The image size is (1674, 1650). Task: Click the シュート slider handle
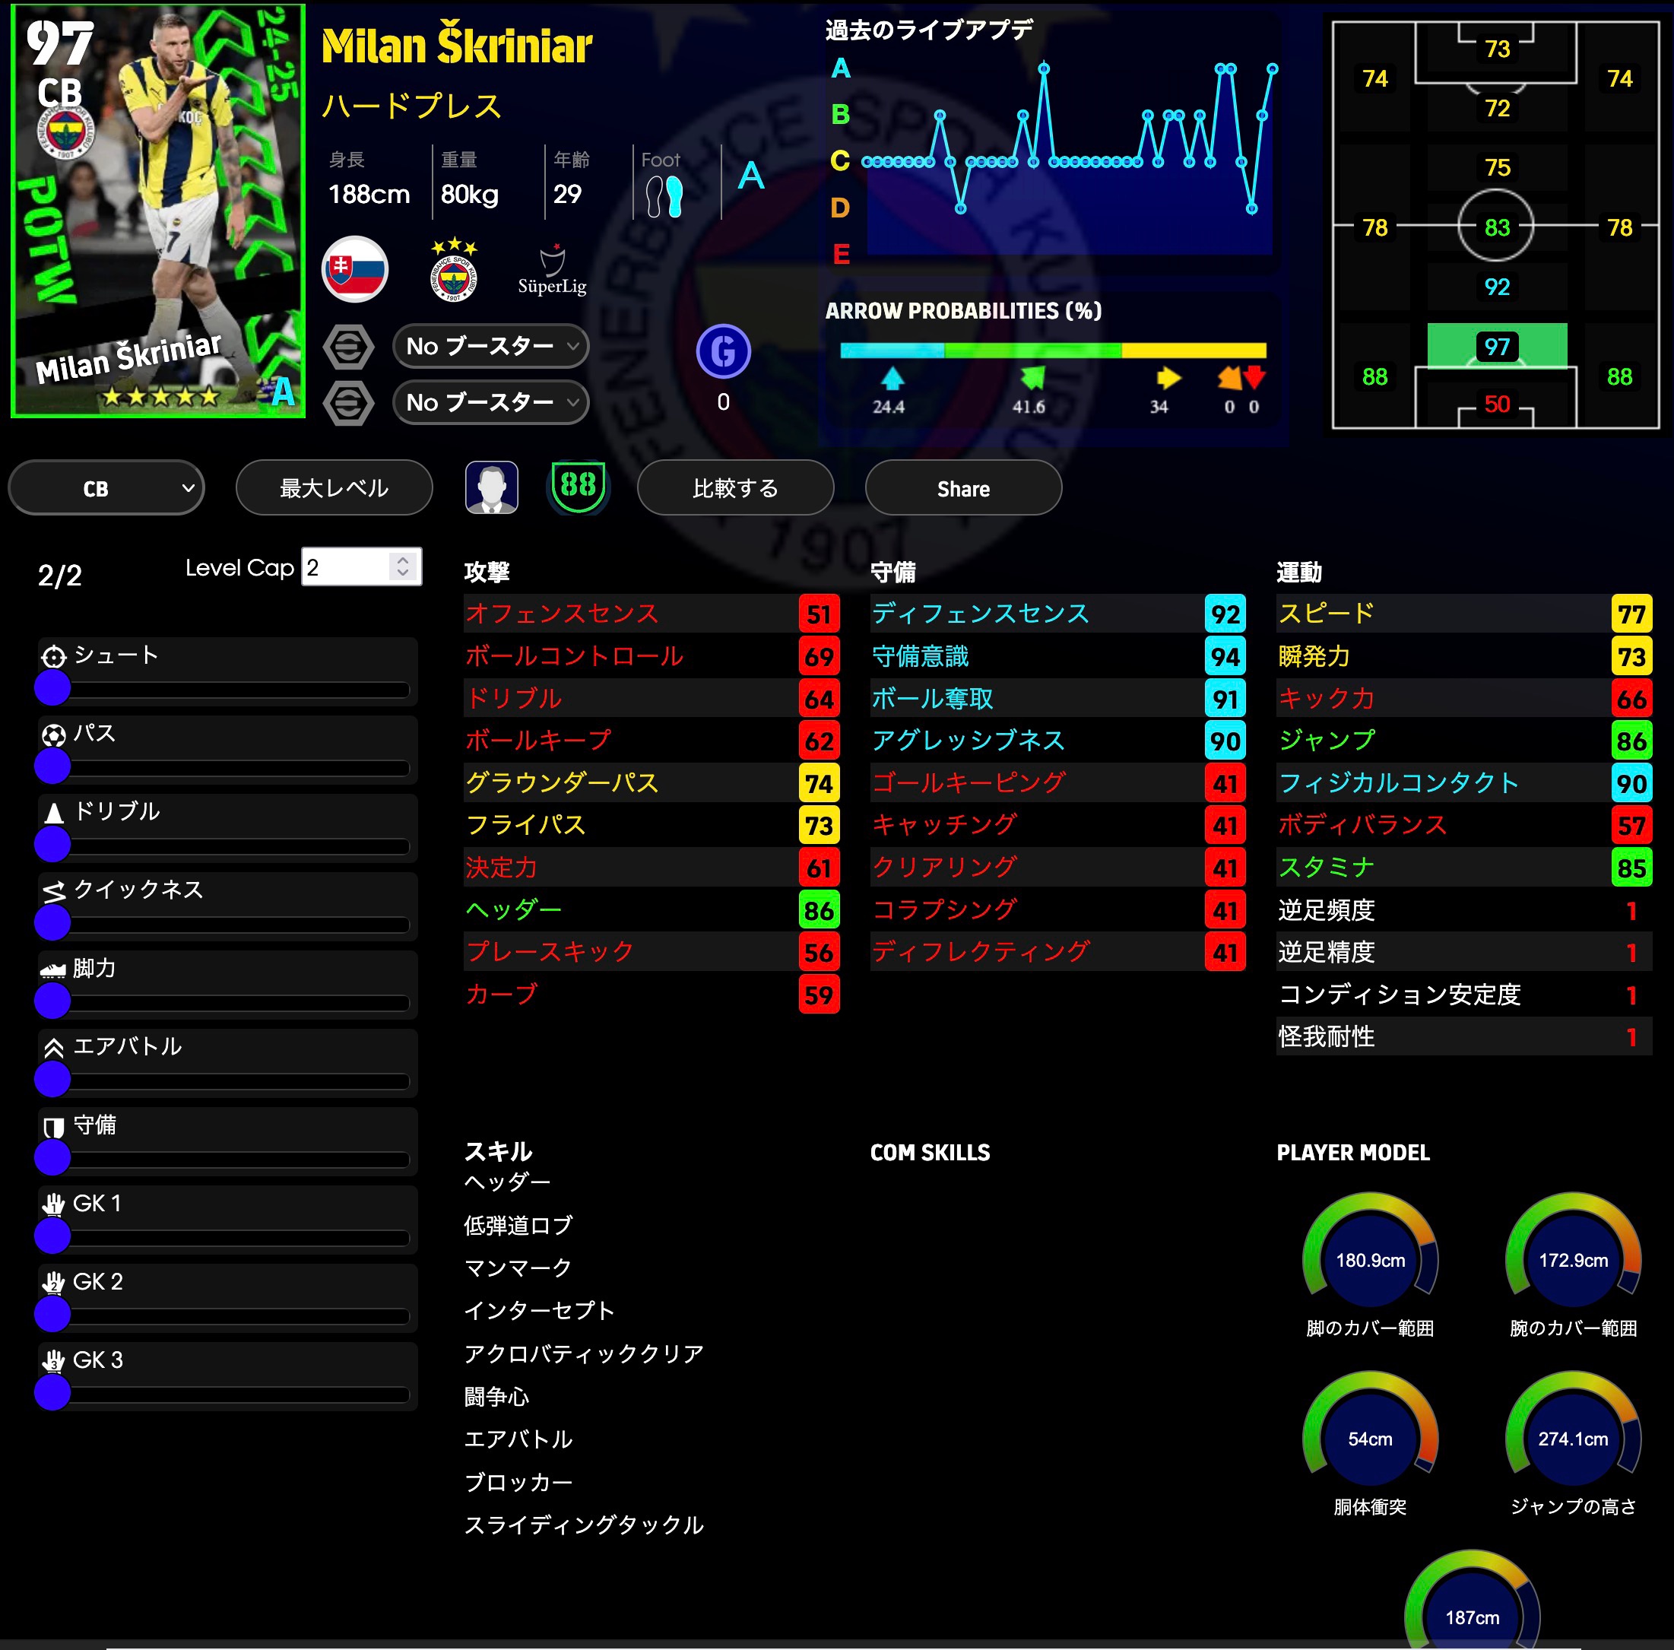[x=52, y=688]
